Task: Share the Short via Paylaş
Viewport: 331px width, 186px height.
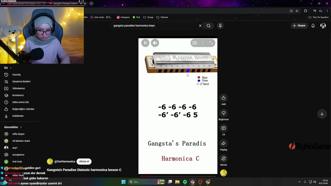Action: [x=223, y=143]
